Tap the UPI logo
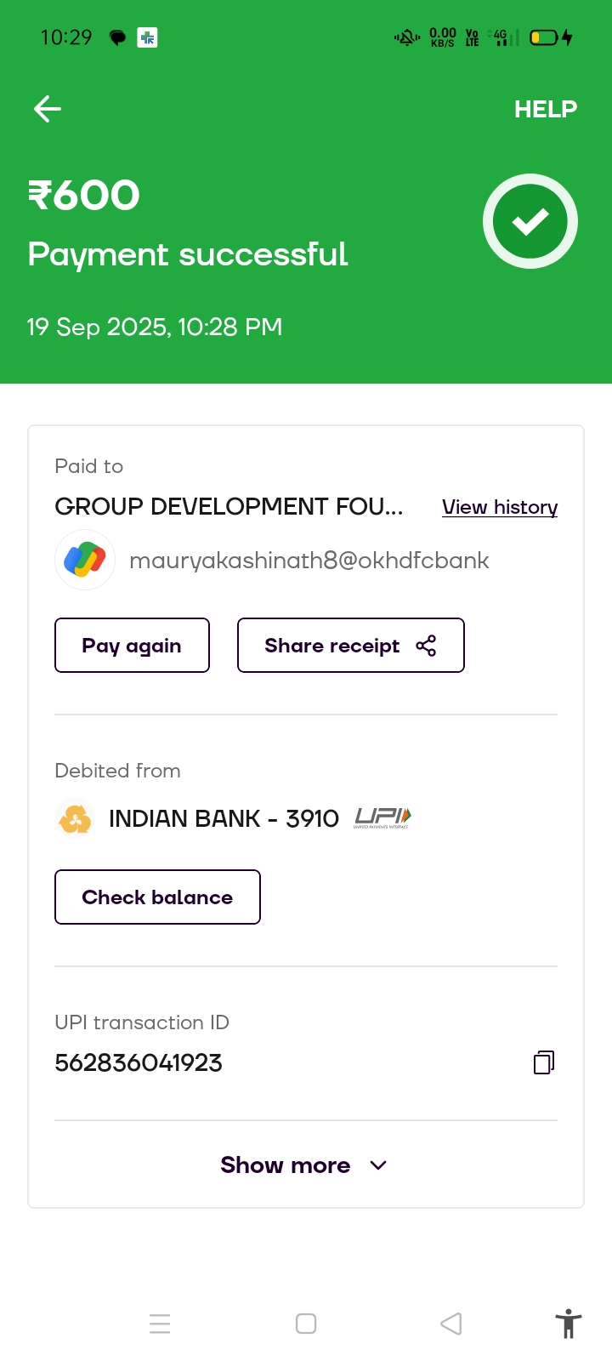Image resolution: width=612 pixels, height=1361 pixels. (x=382, y=818)
